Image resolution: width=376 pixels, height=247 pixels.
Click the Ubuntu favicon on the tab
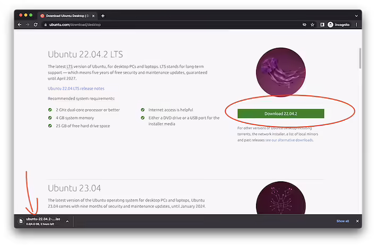click(42, 16)
